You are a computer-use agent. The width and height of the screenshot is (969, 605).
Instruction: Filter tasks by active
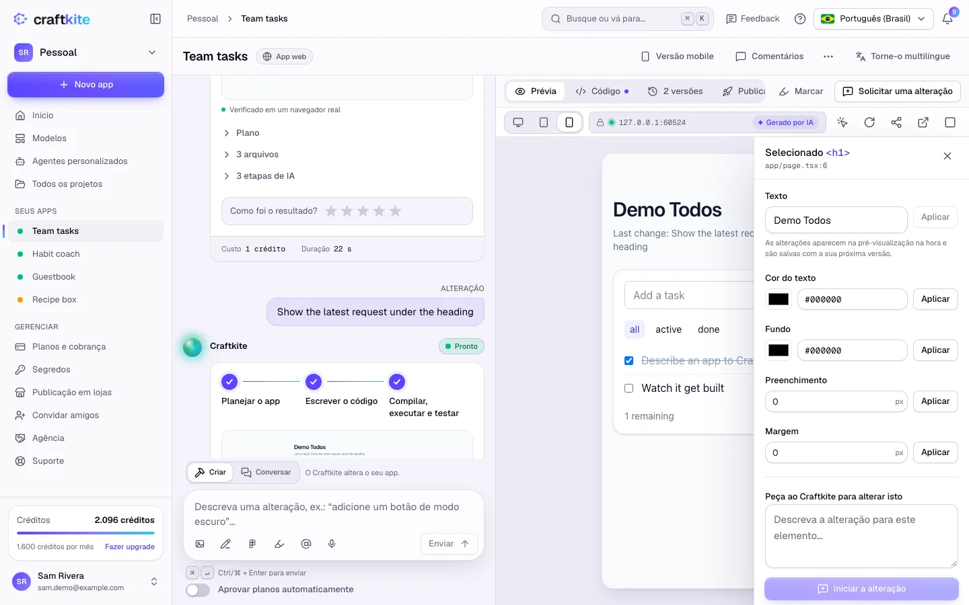click(x=668, y=329)
